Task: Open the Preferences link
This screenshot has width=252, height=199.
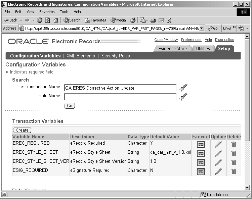Action: (x=191, y=40)
